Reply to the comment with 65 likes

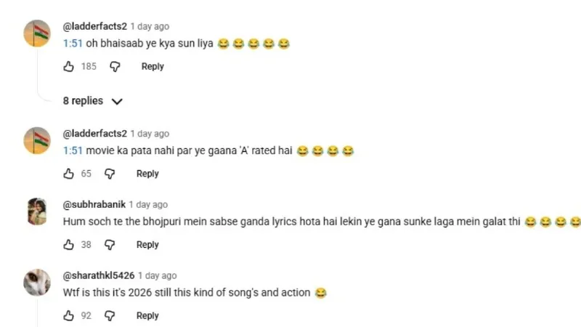pyautogui.click(x=147, y=174)
